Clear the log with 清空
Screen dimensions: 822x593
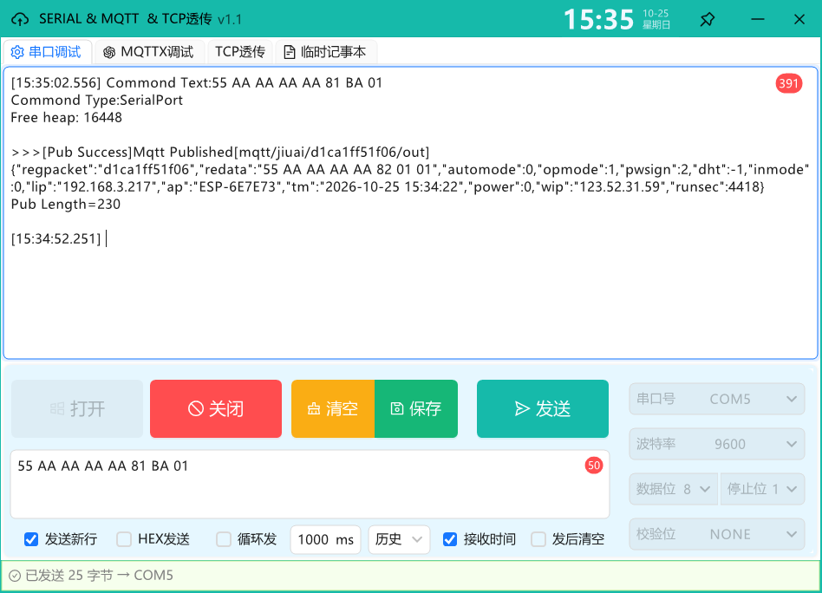point(333,408)
